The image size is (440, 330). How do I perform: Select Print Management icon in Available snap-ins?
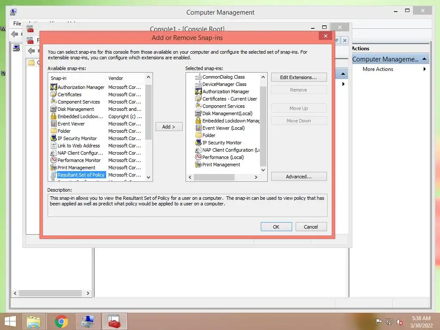(54, 168)
